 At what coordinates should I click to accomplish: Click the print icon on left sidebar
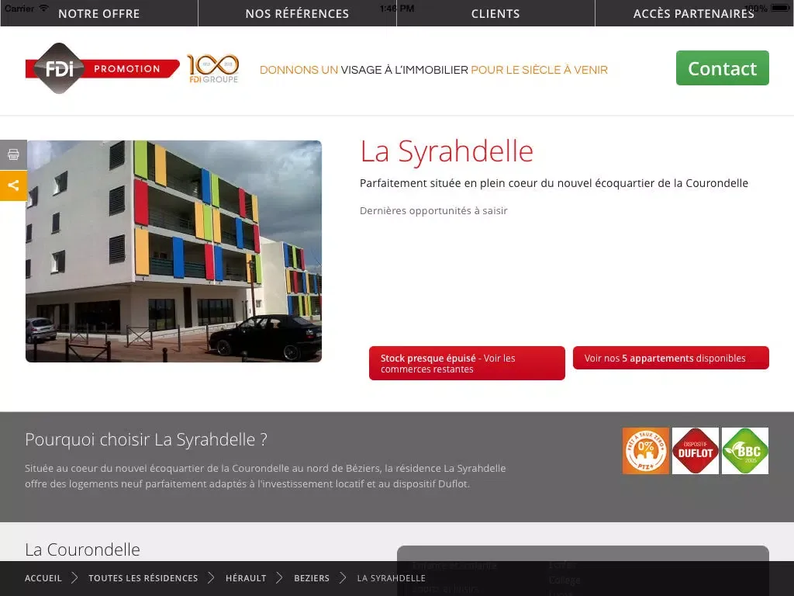13,154
